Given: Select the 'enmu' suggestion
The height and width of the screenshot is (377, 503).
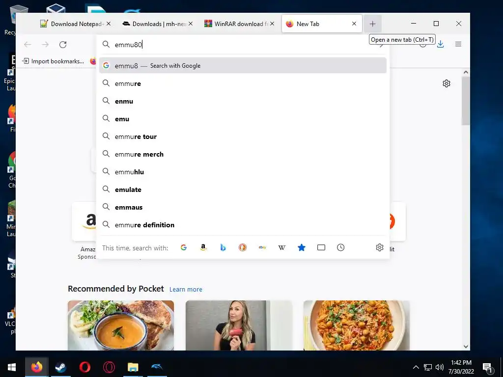Looking at the screenshot, I should pyautogui.click(x=243, y=101).
